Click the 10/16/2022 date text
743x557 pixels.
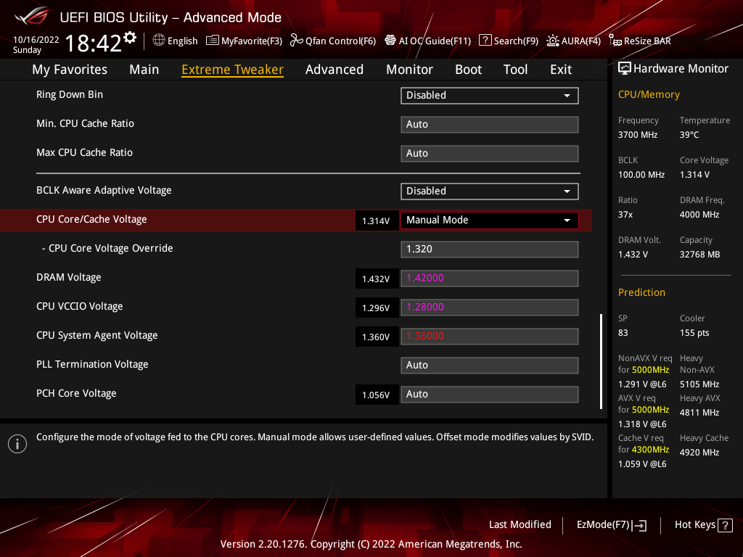(x=36, y=40)
